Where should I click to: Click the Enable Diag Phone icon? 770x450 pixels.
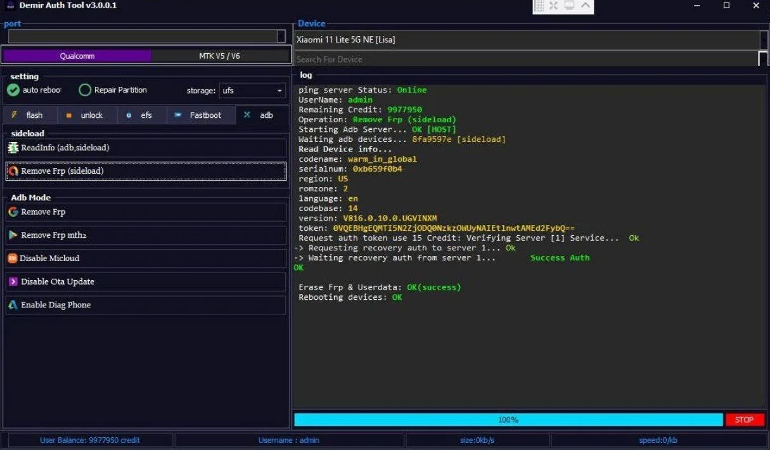pos(13,305)
